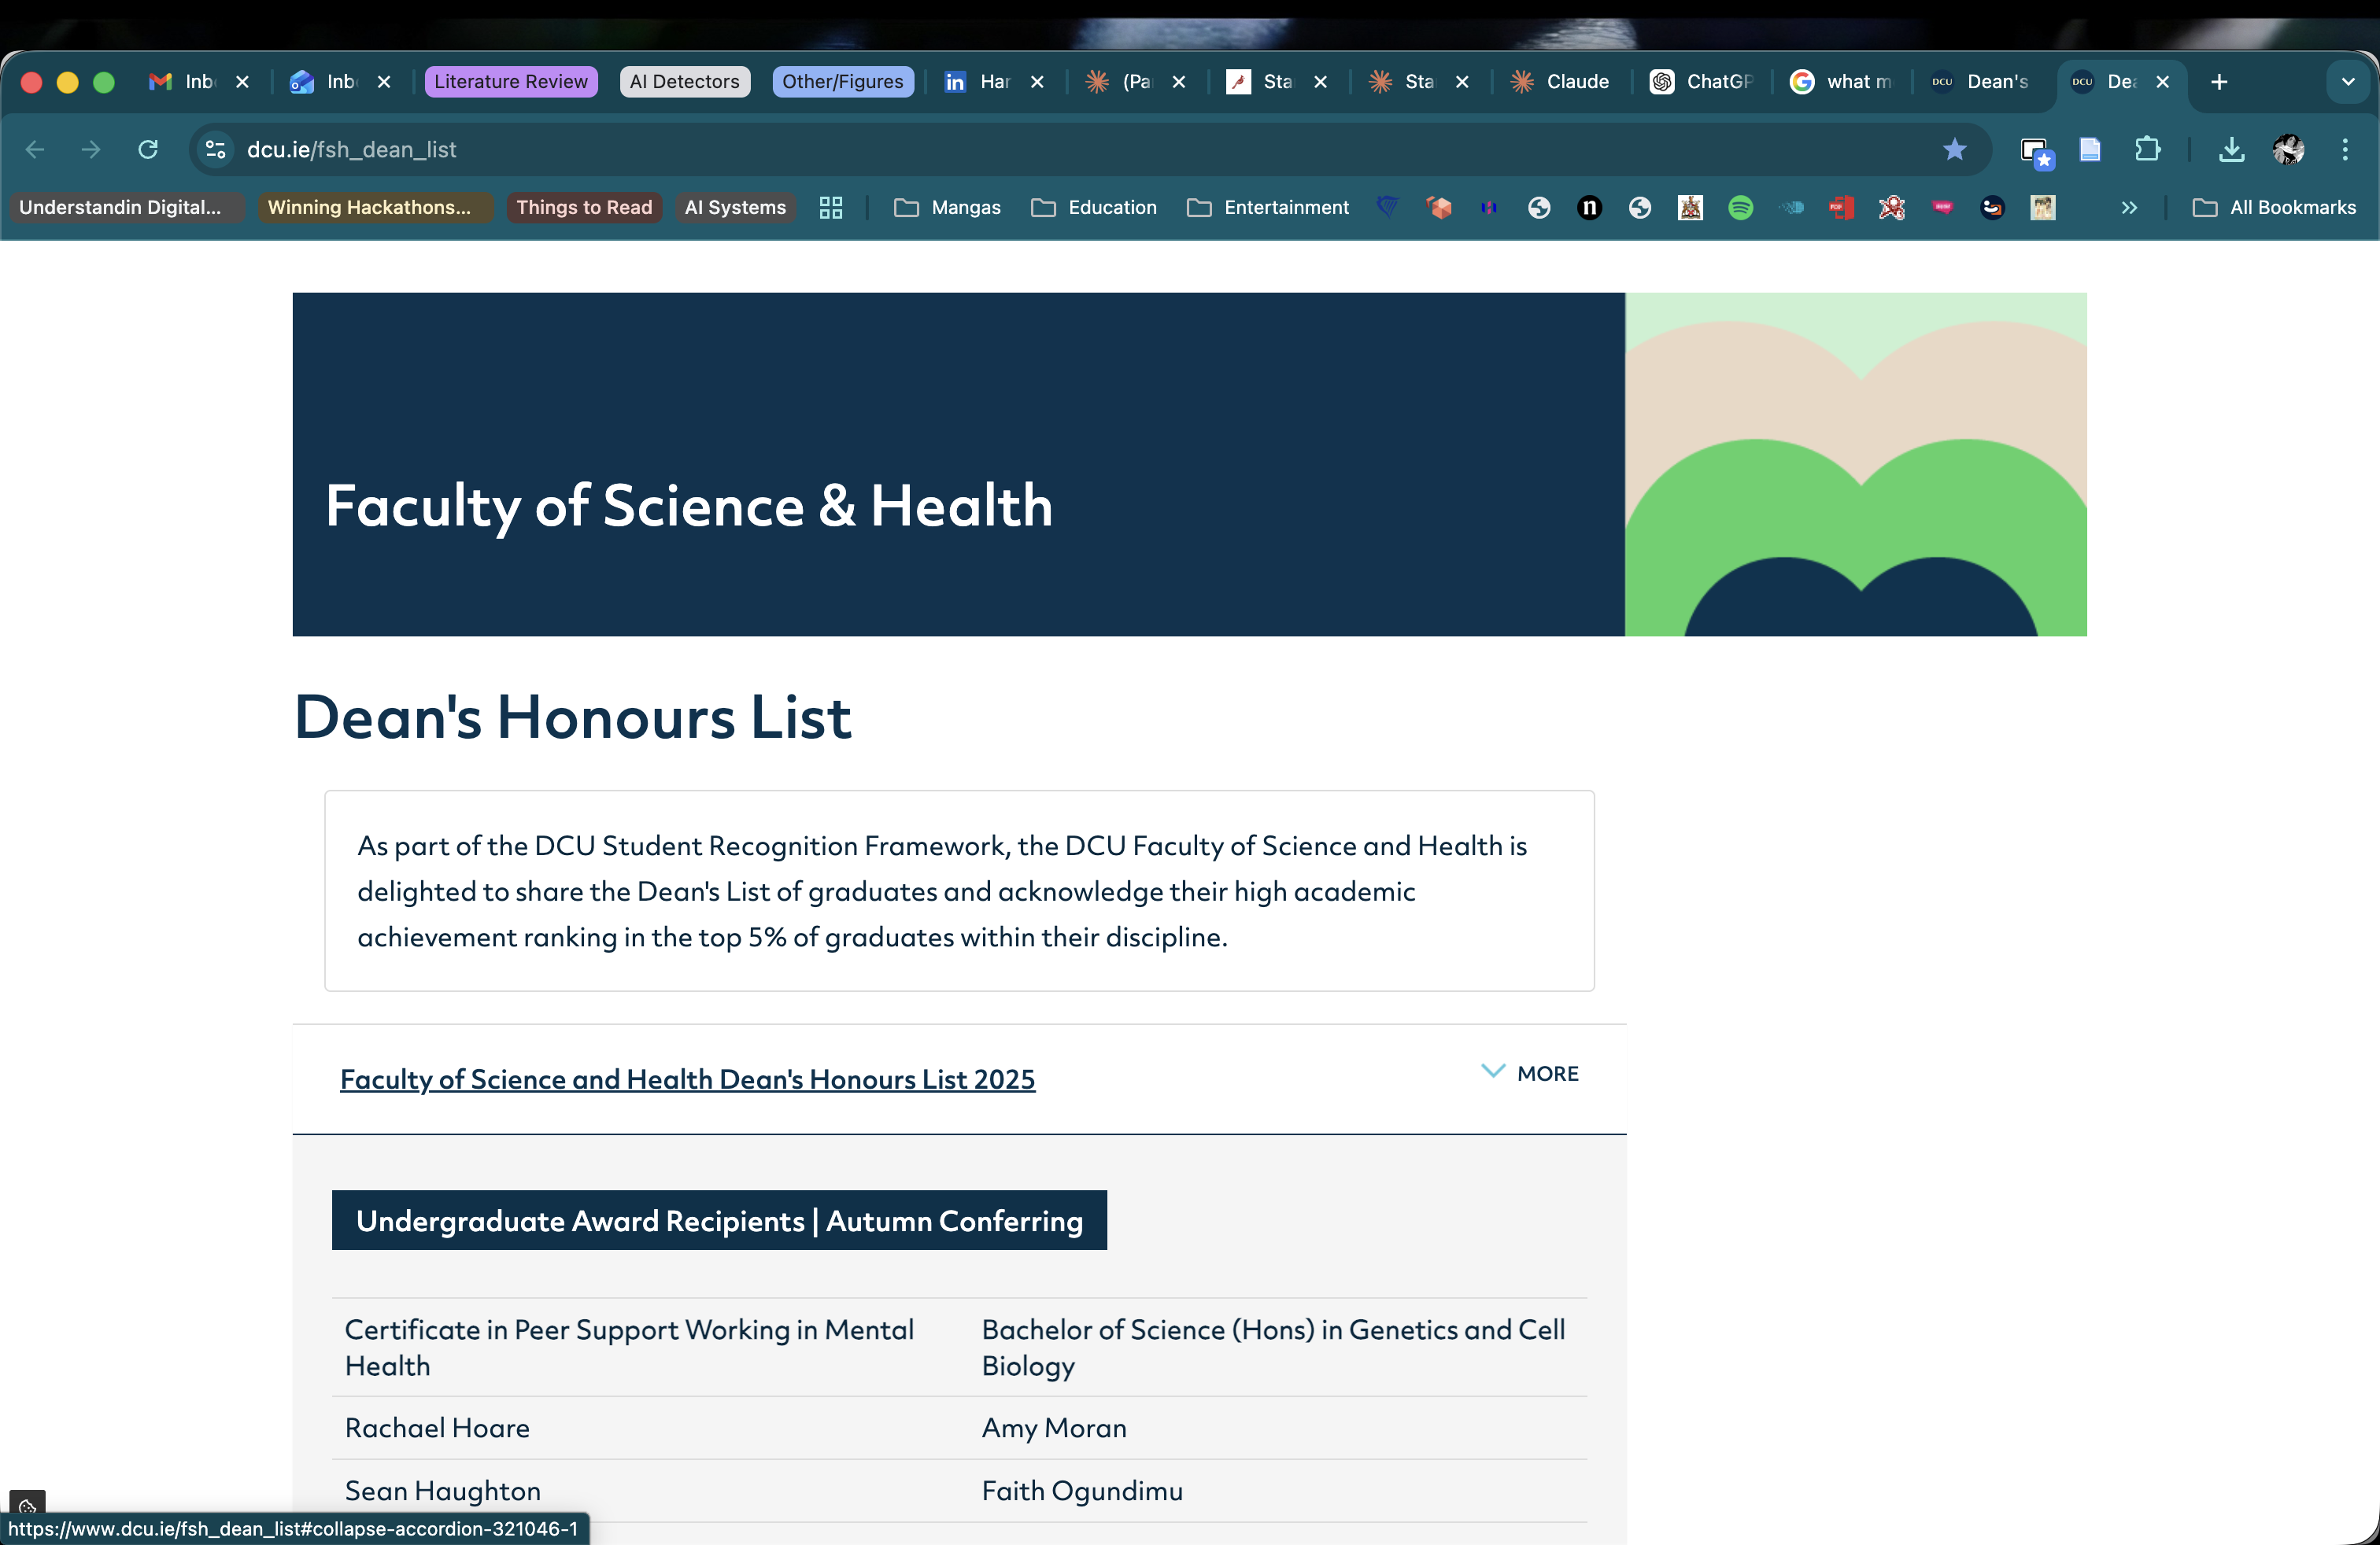The image size is (2380, 1545).
Task: Select the name Amy Moran
Action: pos(1054,1428)
